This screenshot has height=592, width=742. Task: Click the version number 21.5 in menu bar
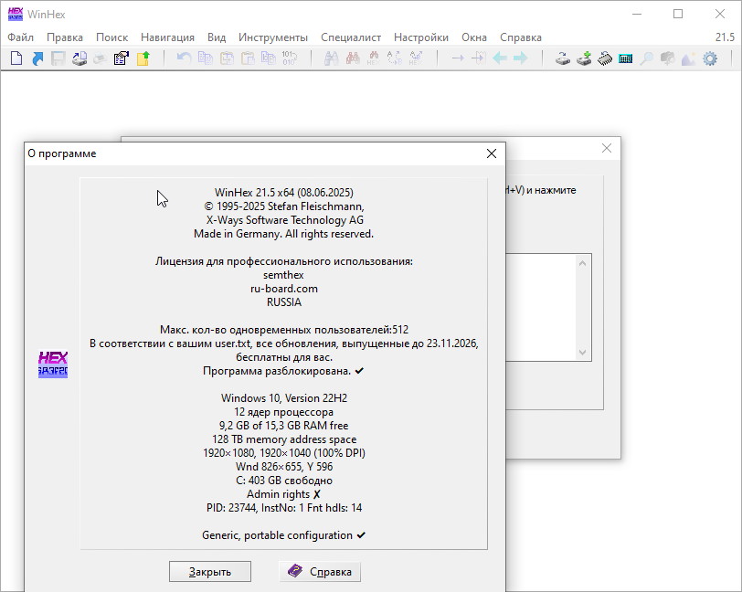(725, 37)
